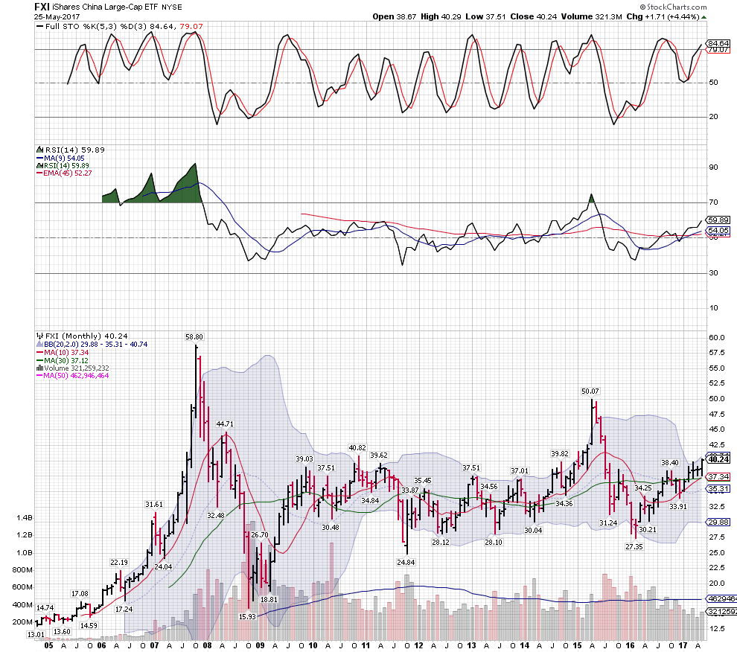737x652 pixels.
Task: Select the 40.24 current price axis tag
Action: click(718, 460)
